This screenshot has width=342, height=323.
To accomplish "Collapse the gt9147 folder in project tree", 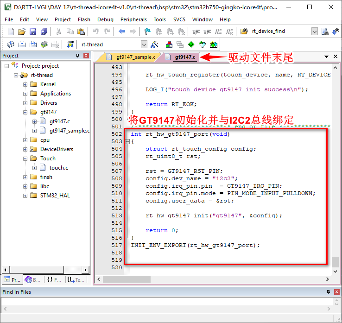I will pos(25,112).
